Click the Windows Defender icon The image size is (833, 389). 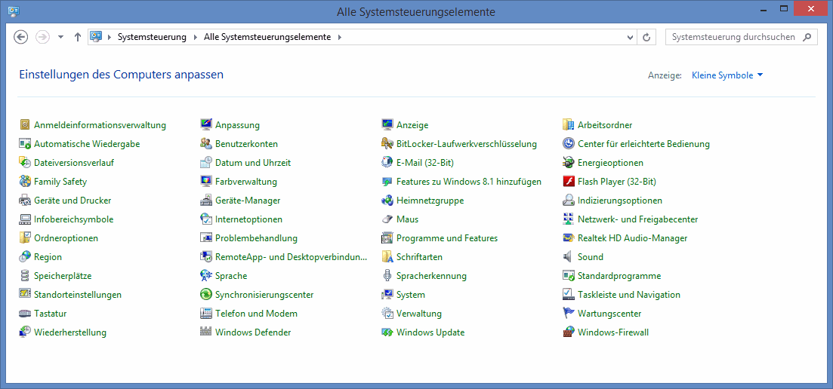pos(206,332)
